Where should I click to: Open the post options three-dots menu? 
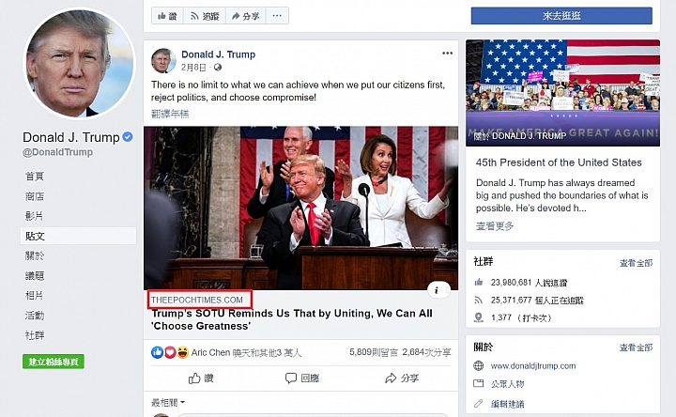click(448, 53)
